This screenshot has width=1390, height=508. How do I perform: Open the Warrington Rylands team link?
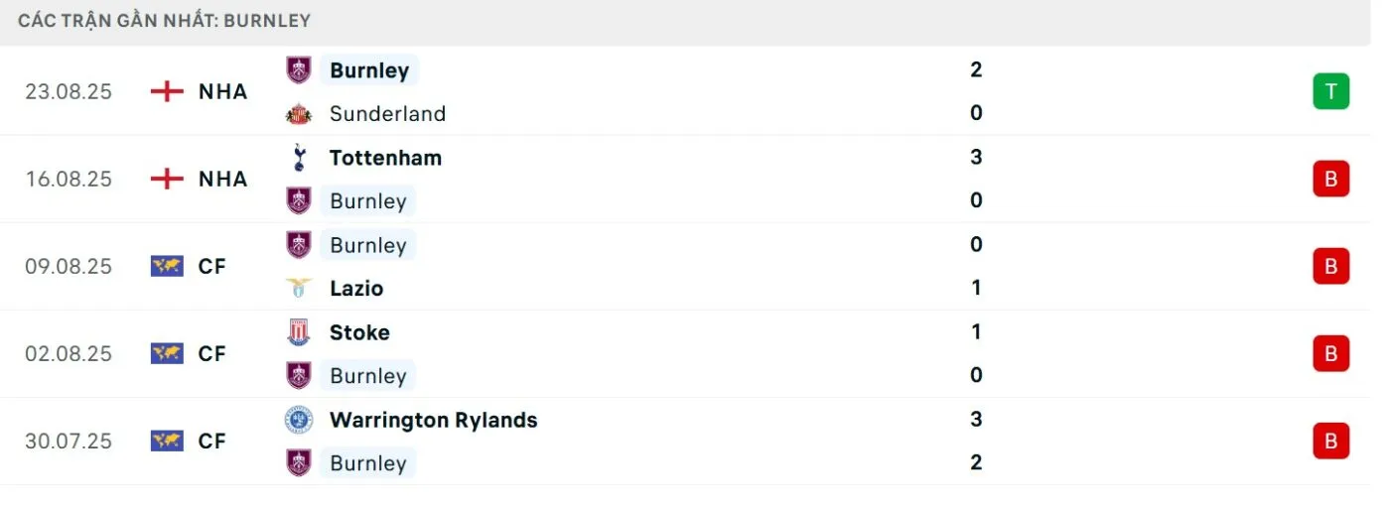coord(433,420)
